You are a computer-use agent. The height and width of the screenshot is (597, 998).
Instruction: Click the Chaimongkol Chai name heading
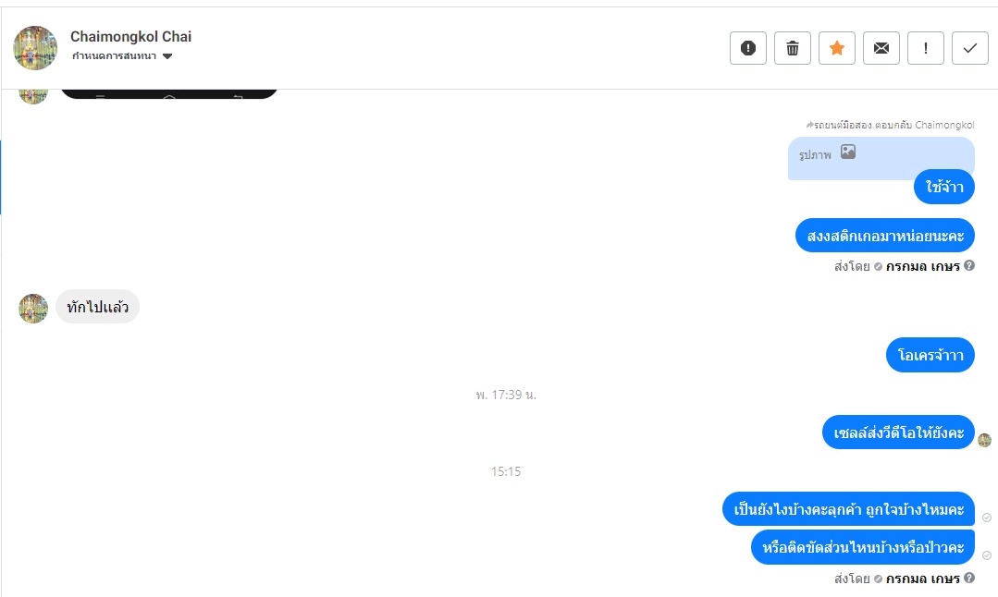[130, 37]
